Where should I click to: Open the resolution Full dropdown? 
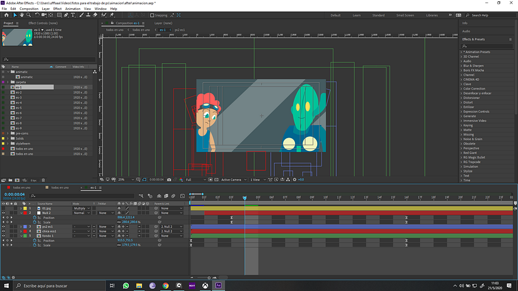196,180
